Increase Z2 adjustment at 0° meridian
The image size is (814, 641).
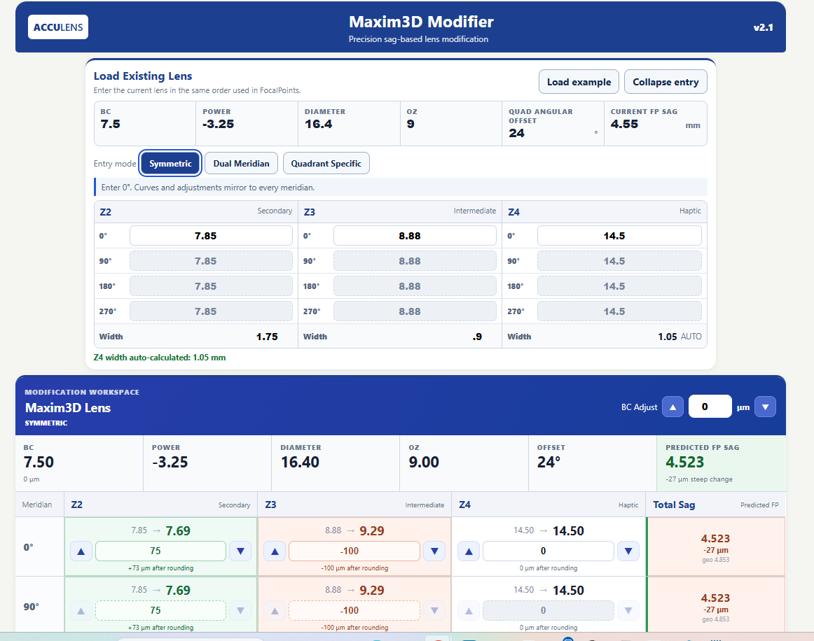81,551
